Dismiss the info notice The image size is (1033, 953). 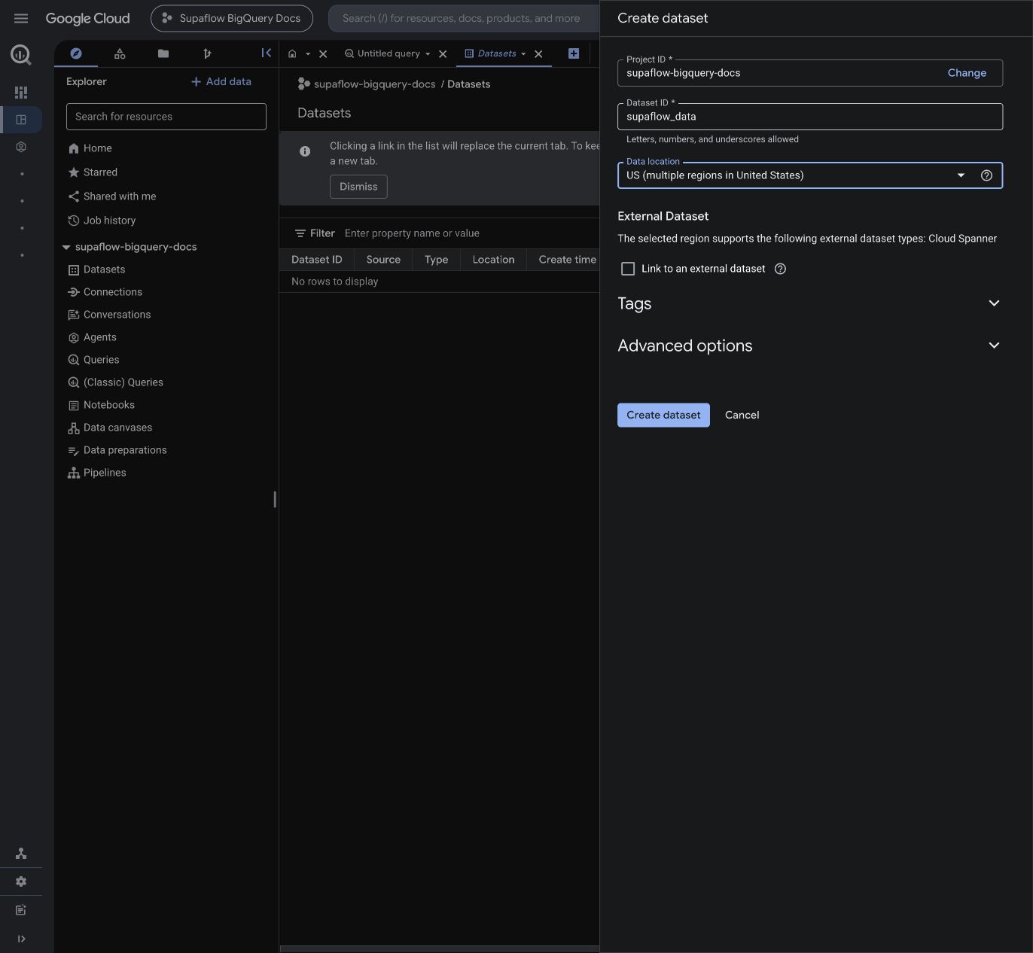[358, 187]
